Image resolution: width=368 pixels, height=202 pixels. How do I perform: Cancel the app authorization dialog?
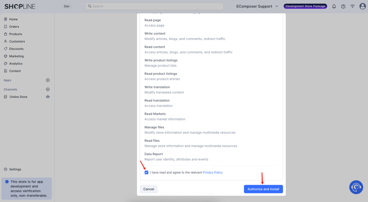(x=149, y=189)
